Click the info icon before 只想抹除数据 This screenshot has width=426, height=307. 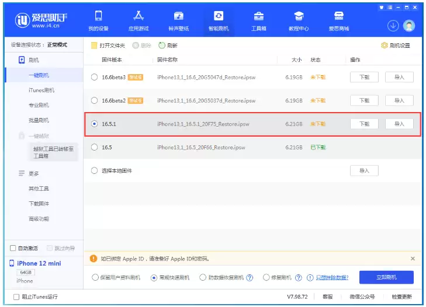click(x=310, y=278)
